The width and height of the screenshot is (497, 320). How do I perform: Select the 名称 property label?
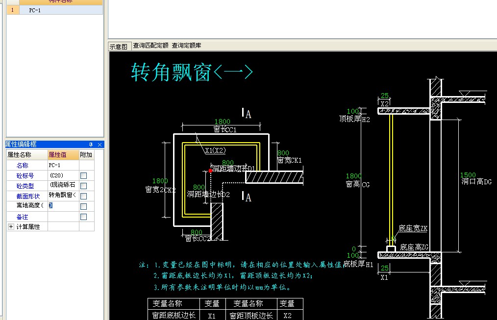pos(23,165)
